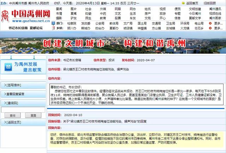
Task: Open the 禹州画家 link
Action: click(x=215, y=18)
